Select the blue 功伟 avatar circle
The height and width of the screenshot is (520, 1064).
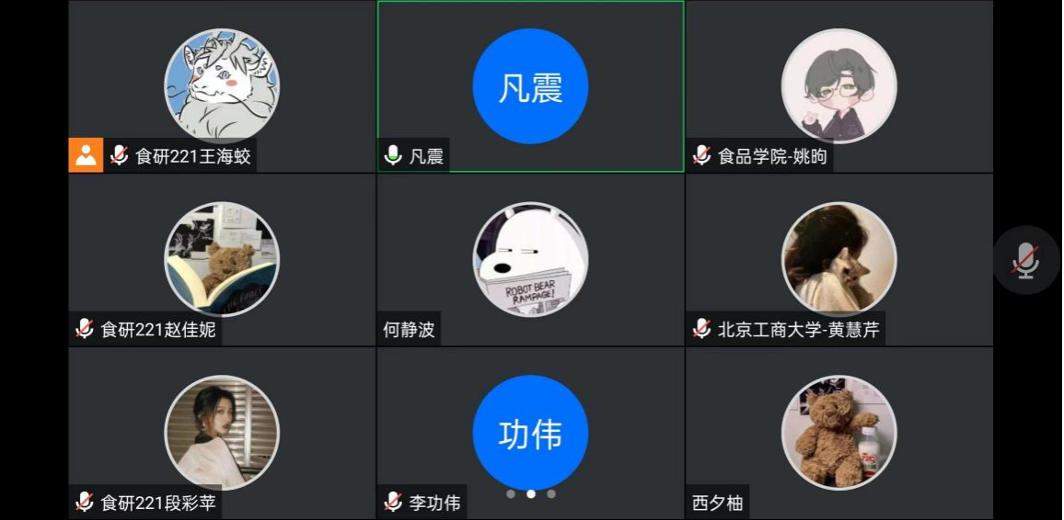pyautogui.click(x=531, y=433)
